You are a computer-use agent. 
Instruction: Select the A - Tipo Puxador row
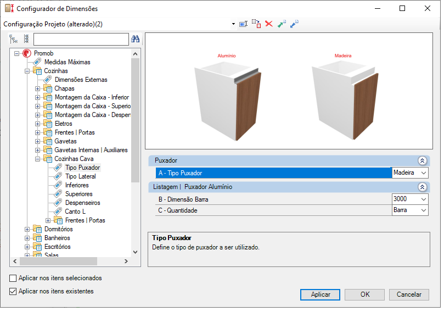pos(273,173)
